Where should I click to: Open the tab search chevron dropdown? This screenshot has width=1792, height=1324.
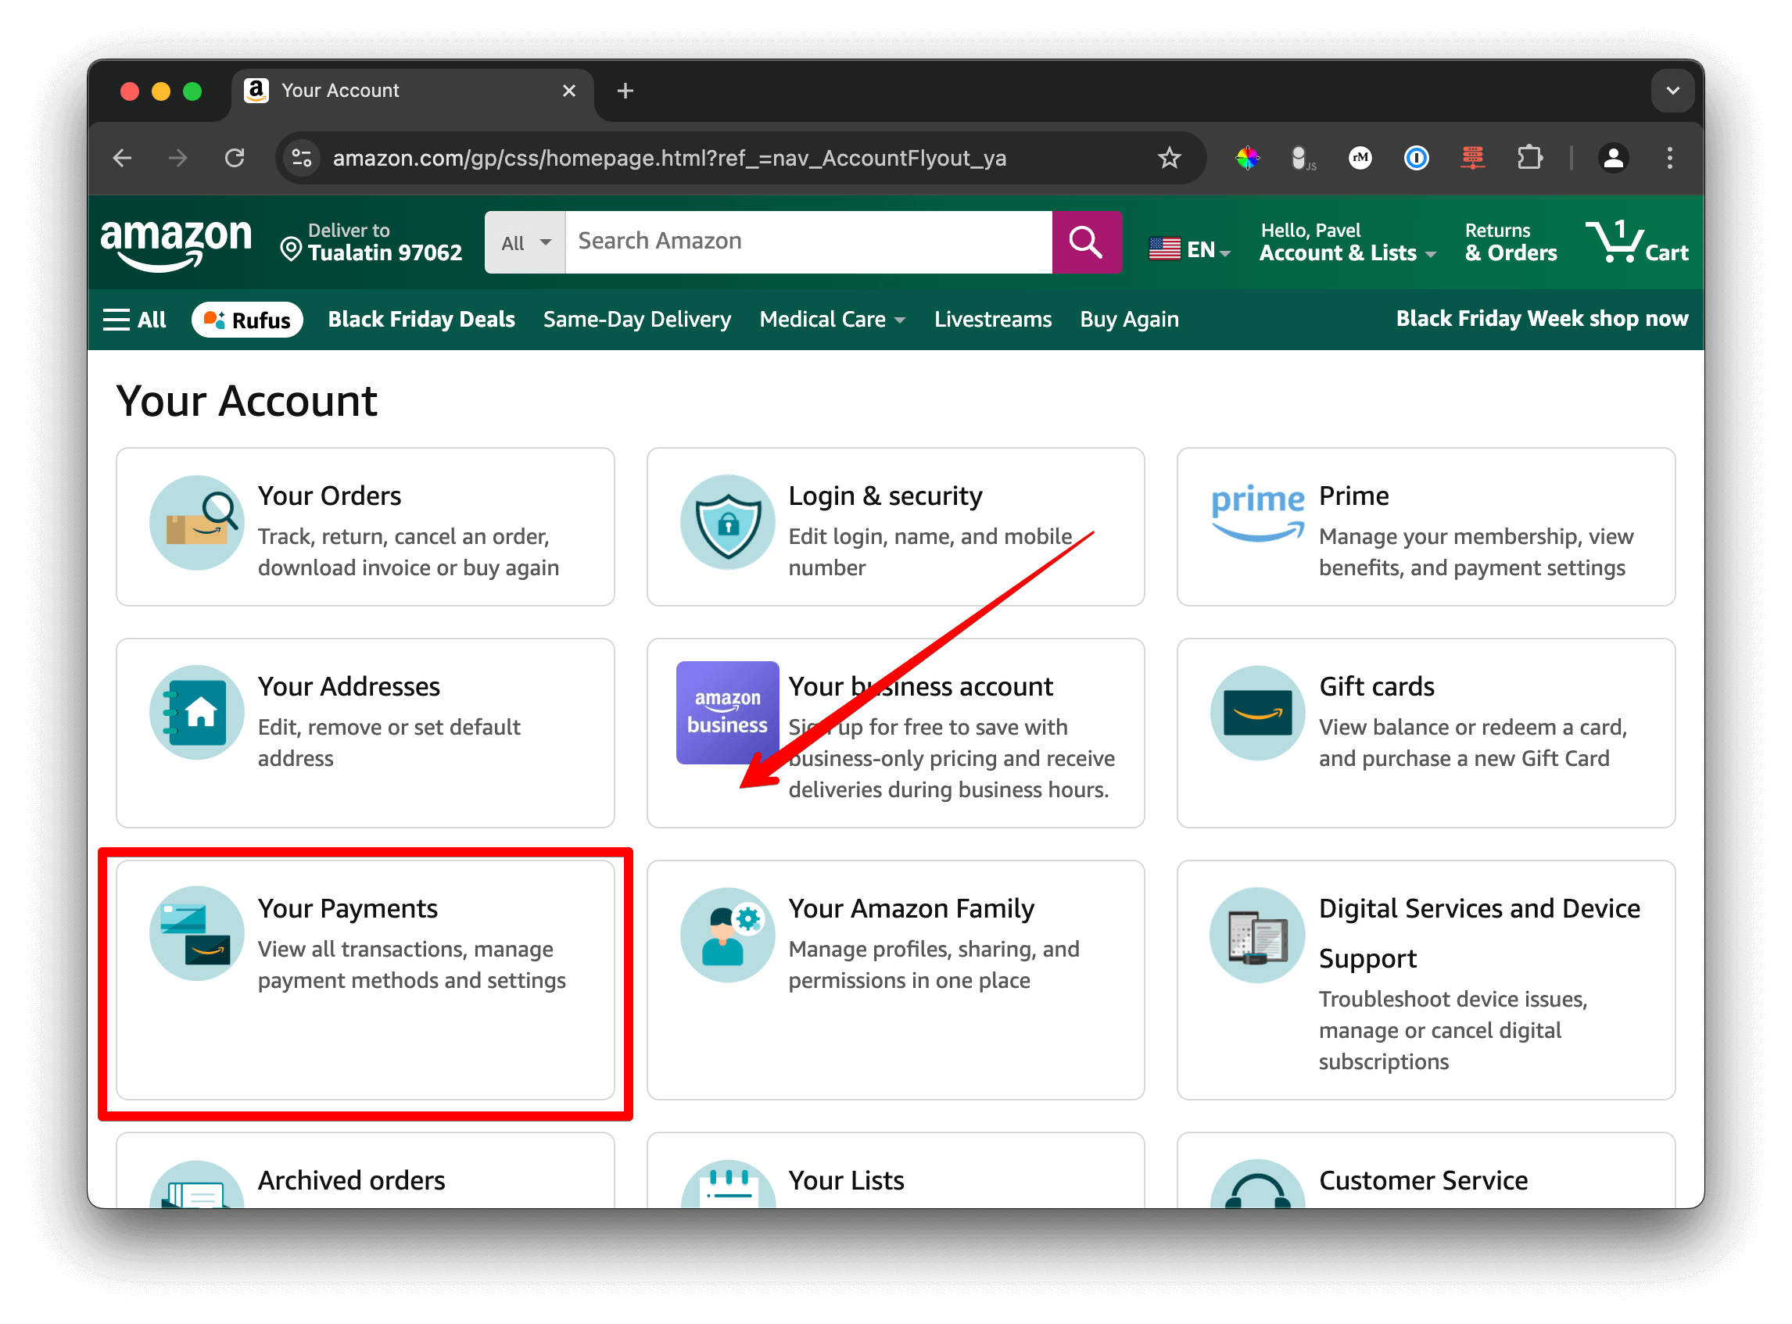1672,91
